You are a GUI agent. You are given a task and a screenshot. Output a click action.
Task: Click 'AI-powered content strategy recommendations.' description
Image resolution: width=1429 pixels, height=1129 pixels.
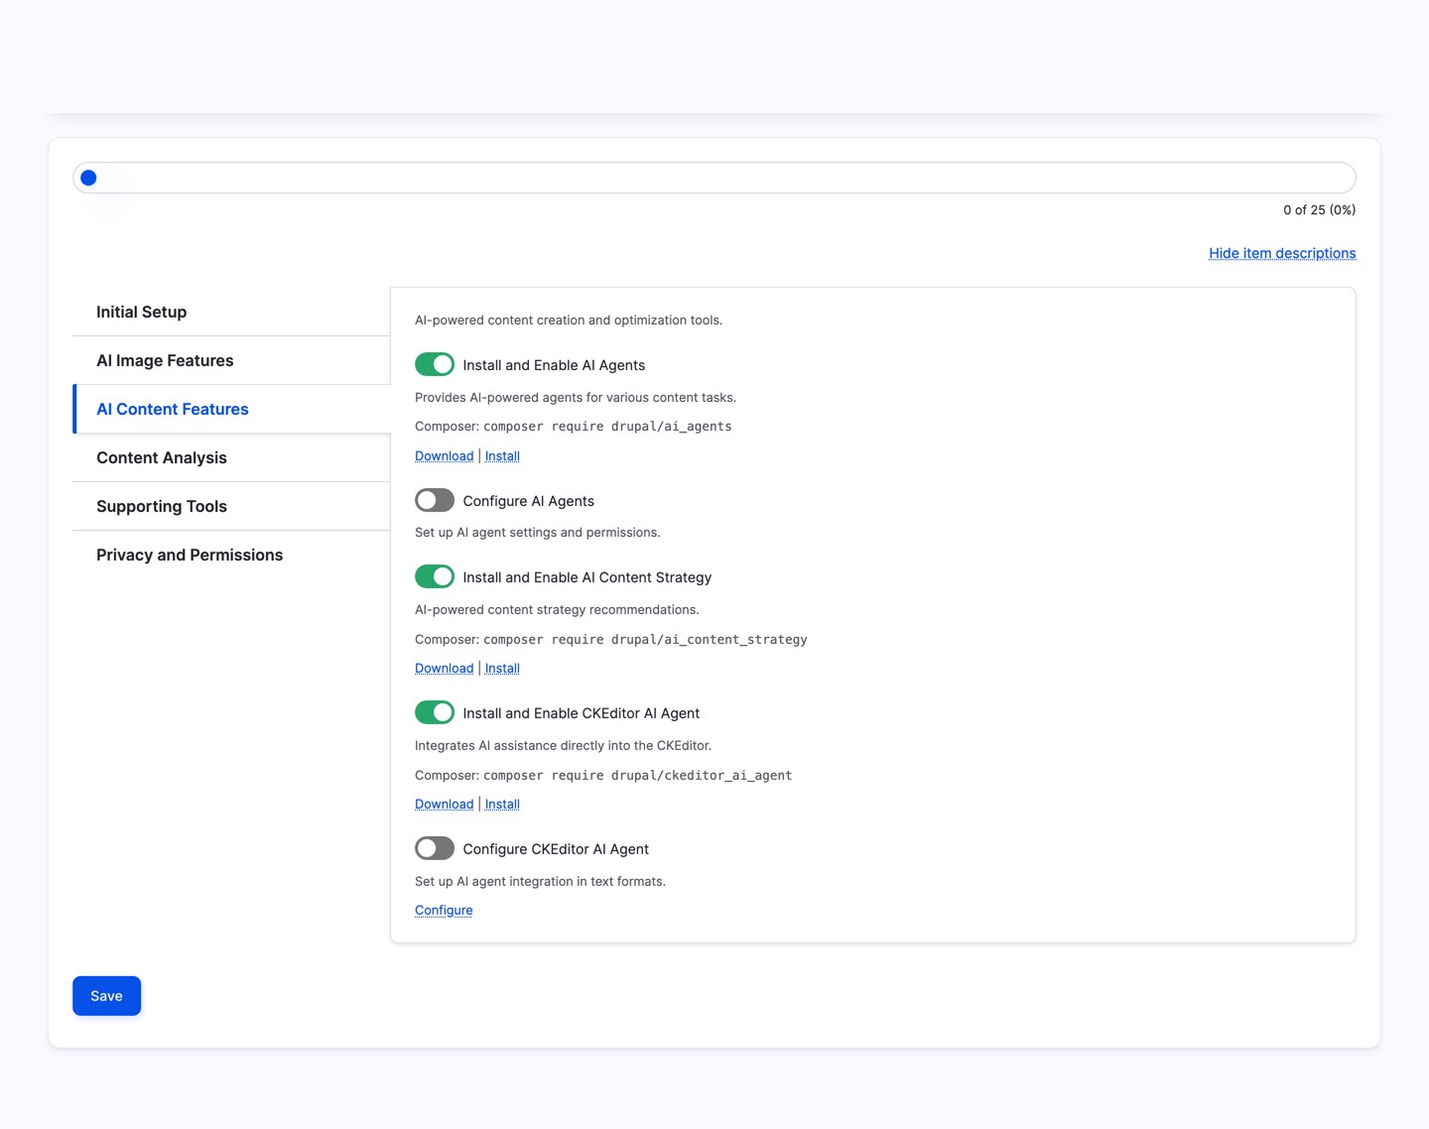pos(557,610)
